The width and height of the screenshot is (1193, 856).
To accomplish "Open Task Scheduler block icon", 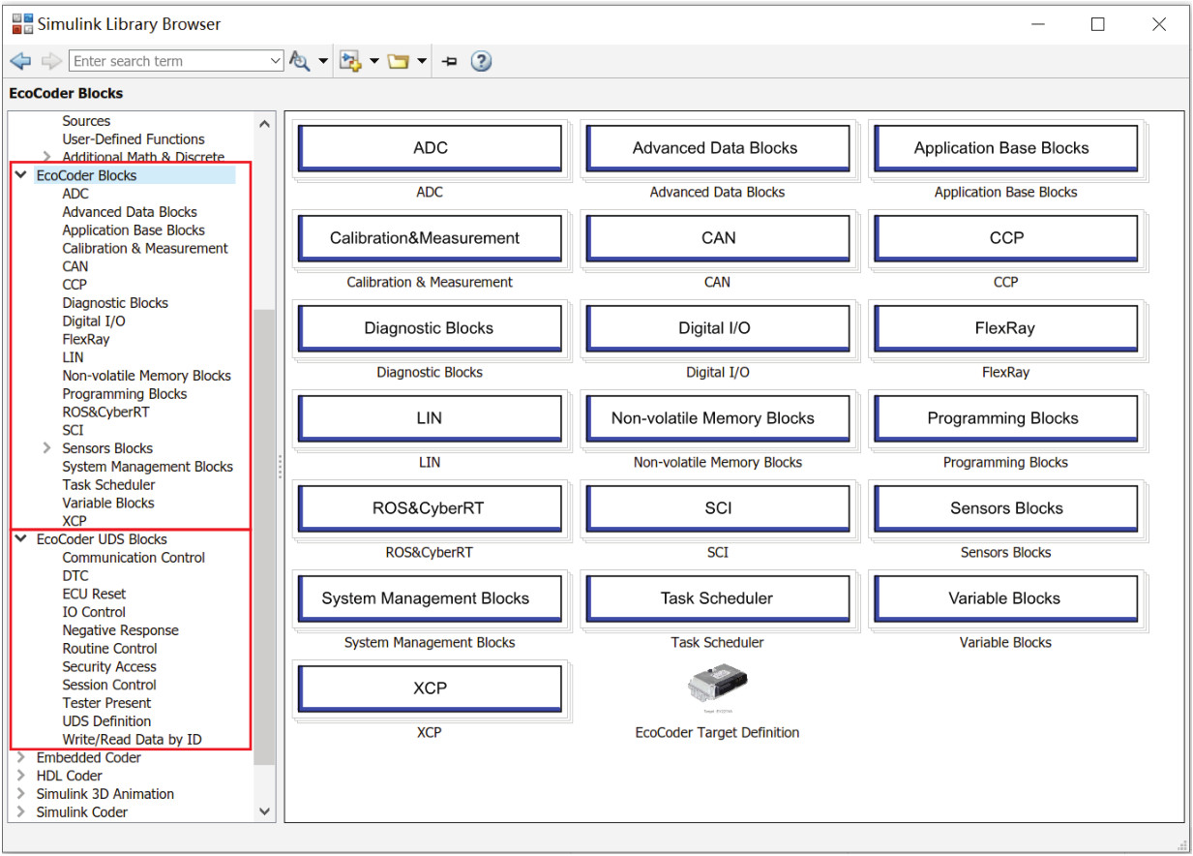I will 717,598.
